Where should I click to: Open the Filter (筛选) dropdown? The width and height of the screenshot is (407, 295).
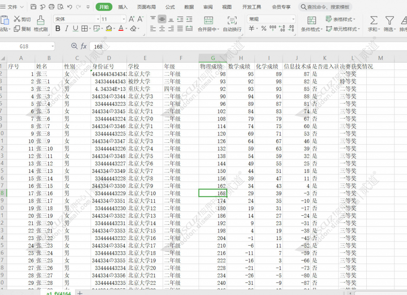[x=390, y=24]
